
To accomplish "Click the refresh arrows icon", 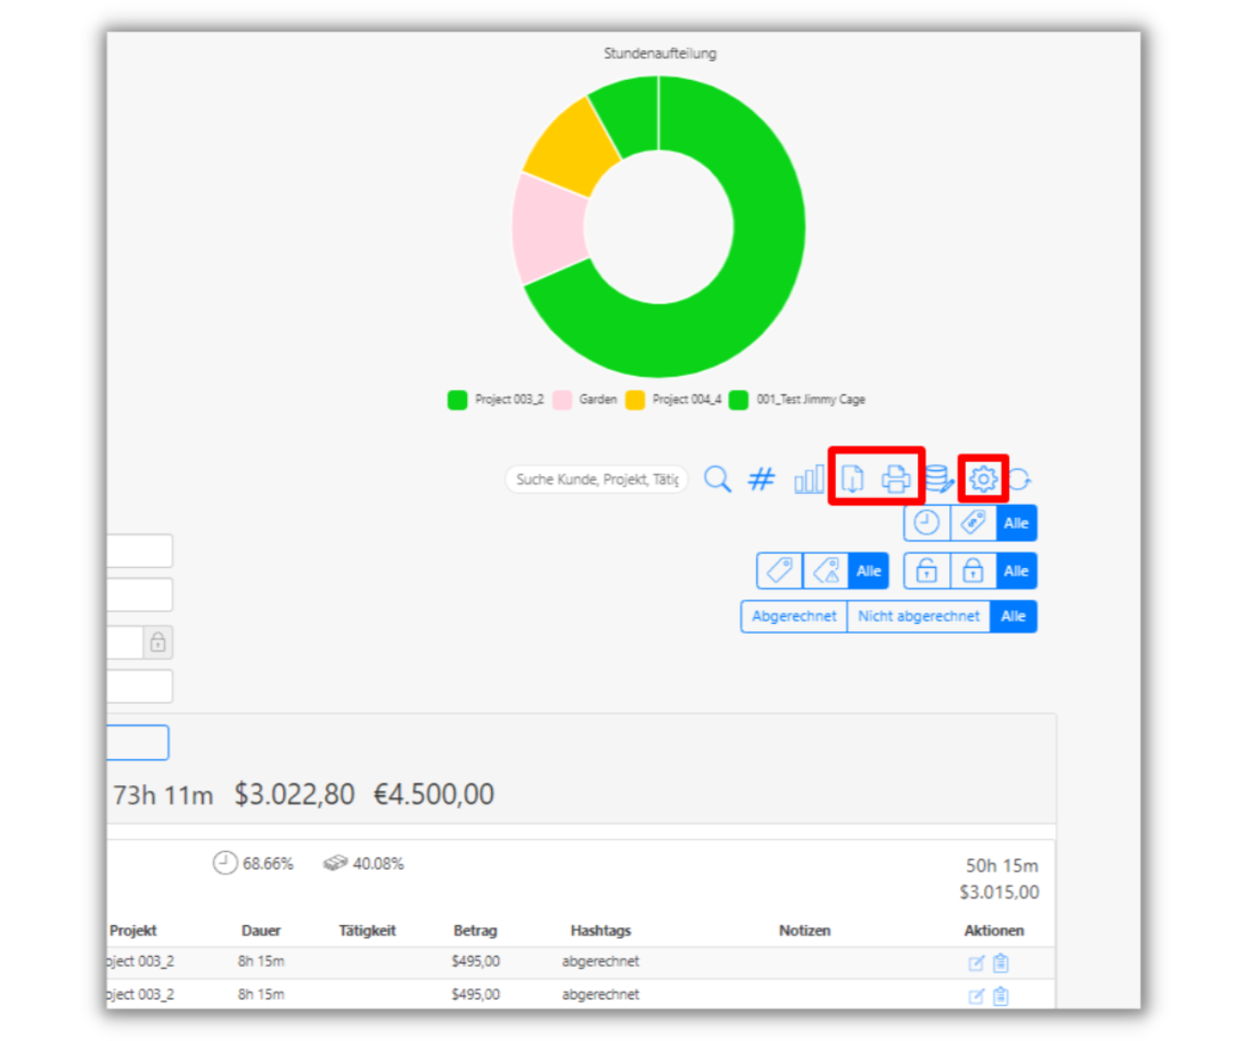I will (1021, 479).
